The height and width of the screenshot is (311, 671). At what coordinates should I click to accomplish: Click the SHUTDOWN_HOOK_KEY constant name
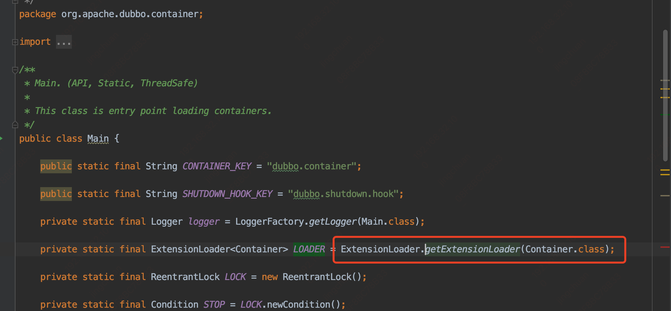(227, 194)
